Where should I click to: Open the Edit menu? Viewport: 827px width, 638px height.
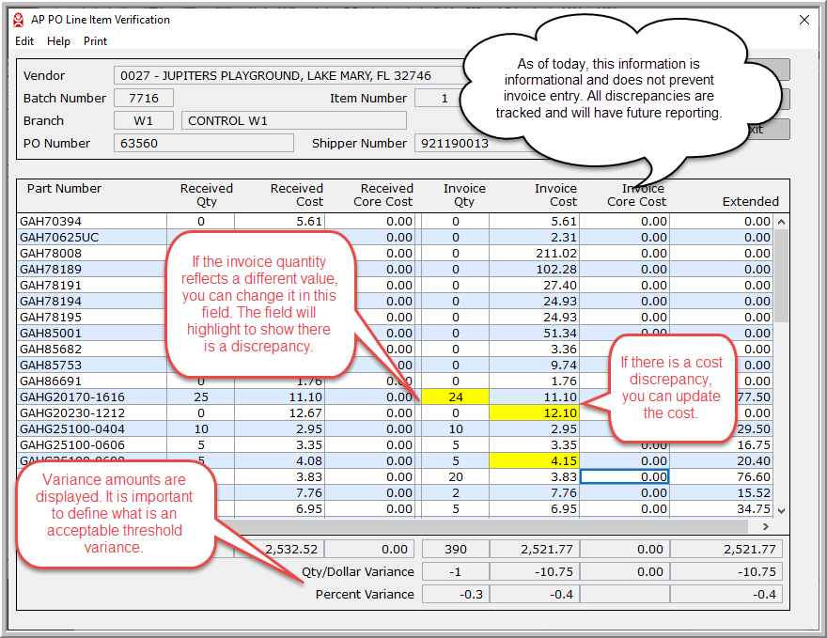point(24,41)
